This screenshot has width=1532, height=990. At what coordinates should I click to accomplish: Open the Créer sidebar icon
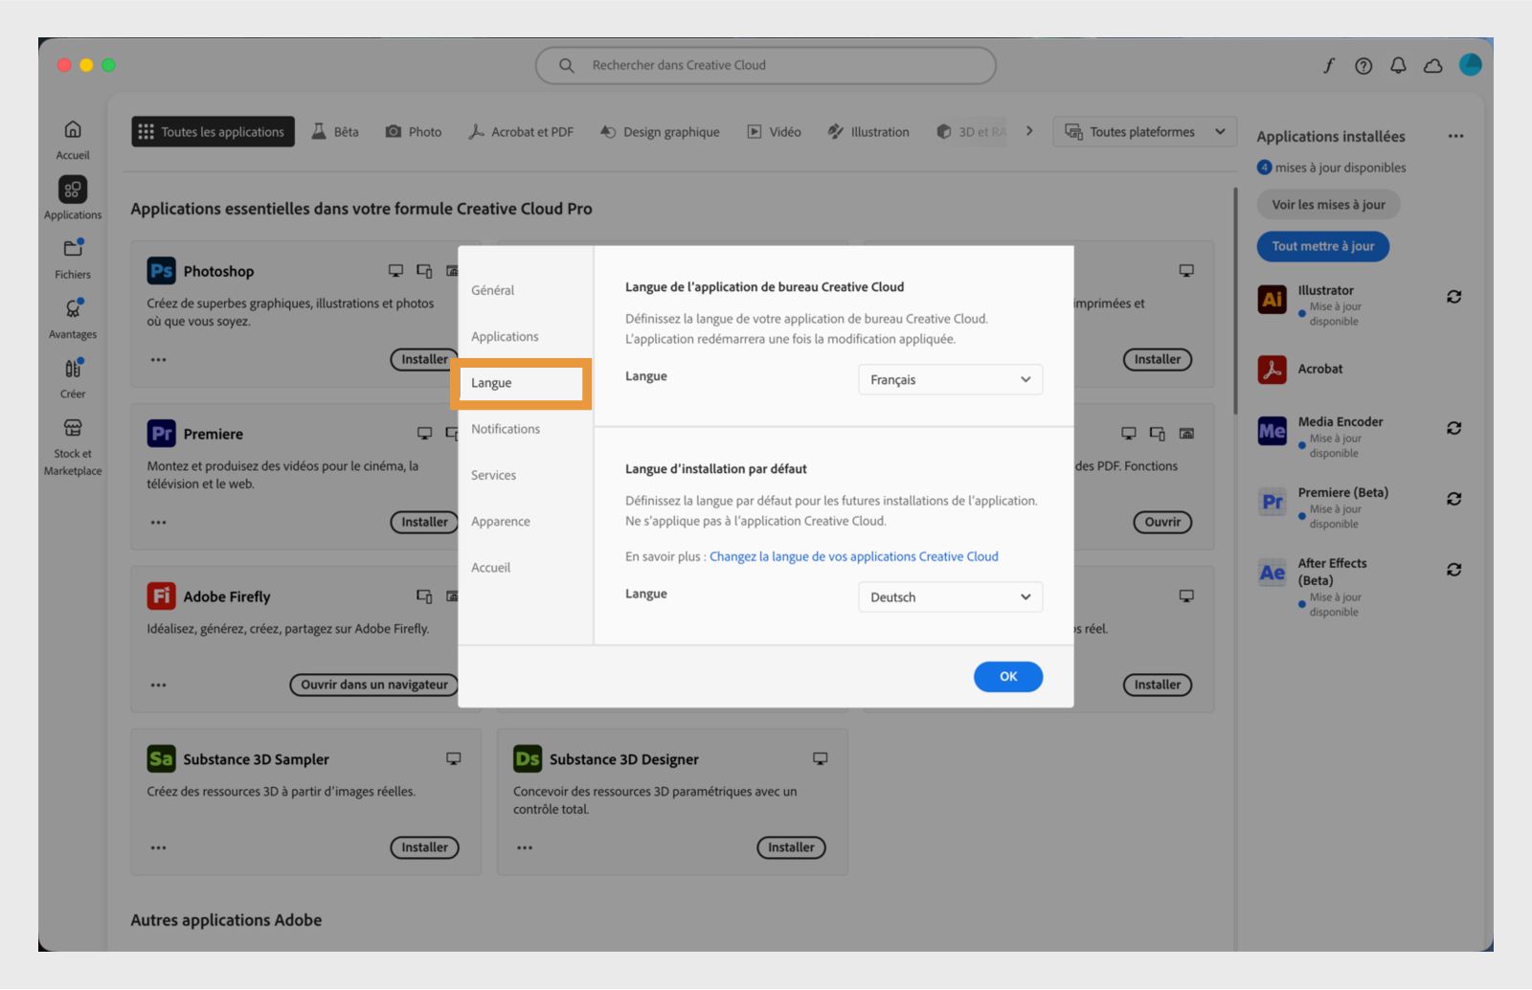tap(73, 368)
